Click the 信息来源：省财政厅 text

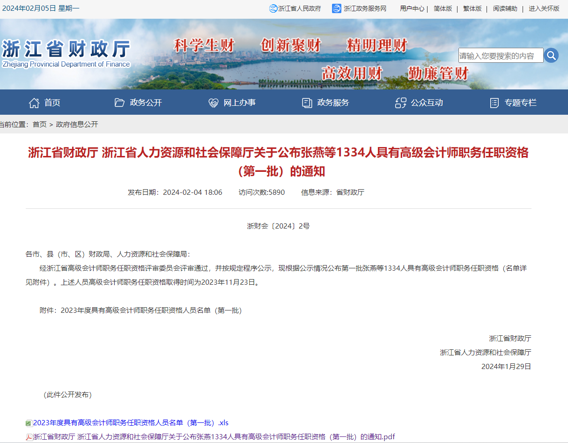point(332,192)
